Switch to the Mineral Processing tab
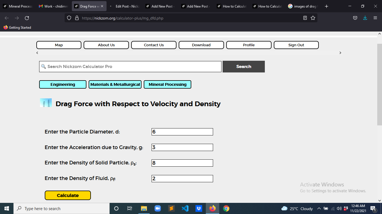 point(18,6)
